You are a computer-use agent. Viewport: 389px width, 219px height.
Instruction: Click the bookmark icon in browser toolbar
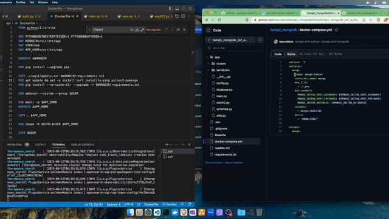point(247,20)
